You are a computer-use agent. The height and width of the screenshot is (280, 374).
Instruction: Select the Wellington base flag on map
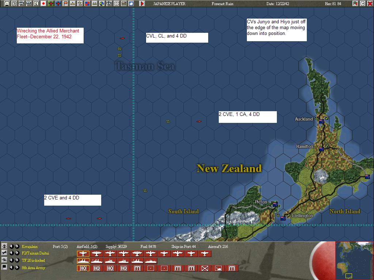tap(283, 218)
